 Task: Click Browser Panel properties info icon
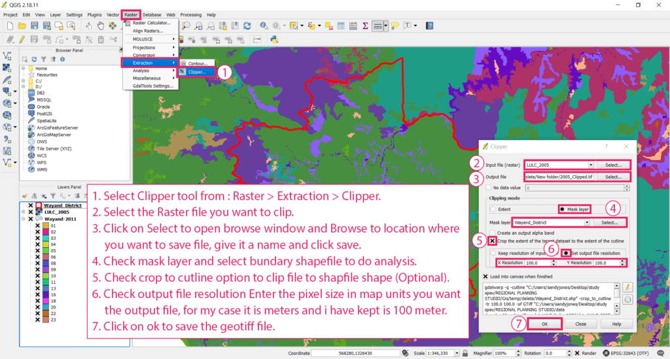point(62,60)
